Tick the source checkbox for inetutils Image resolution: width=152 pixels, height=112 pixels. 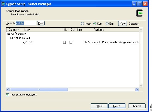click(x=71, y=42)
